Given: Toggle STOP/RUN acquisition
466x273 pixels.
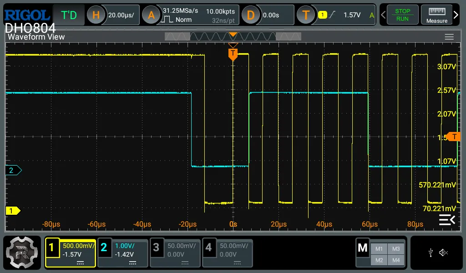Looking at the screenshot, I should 402,15.
